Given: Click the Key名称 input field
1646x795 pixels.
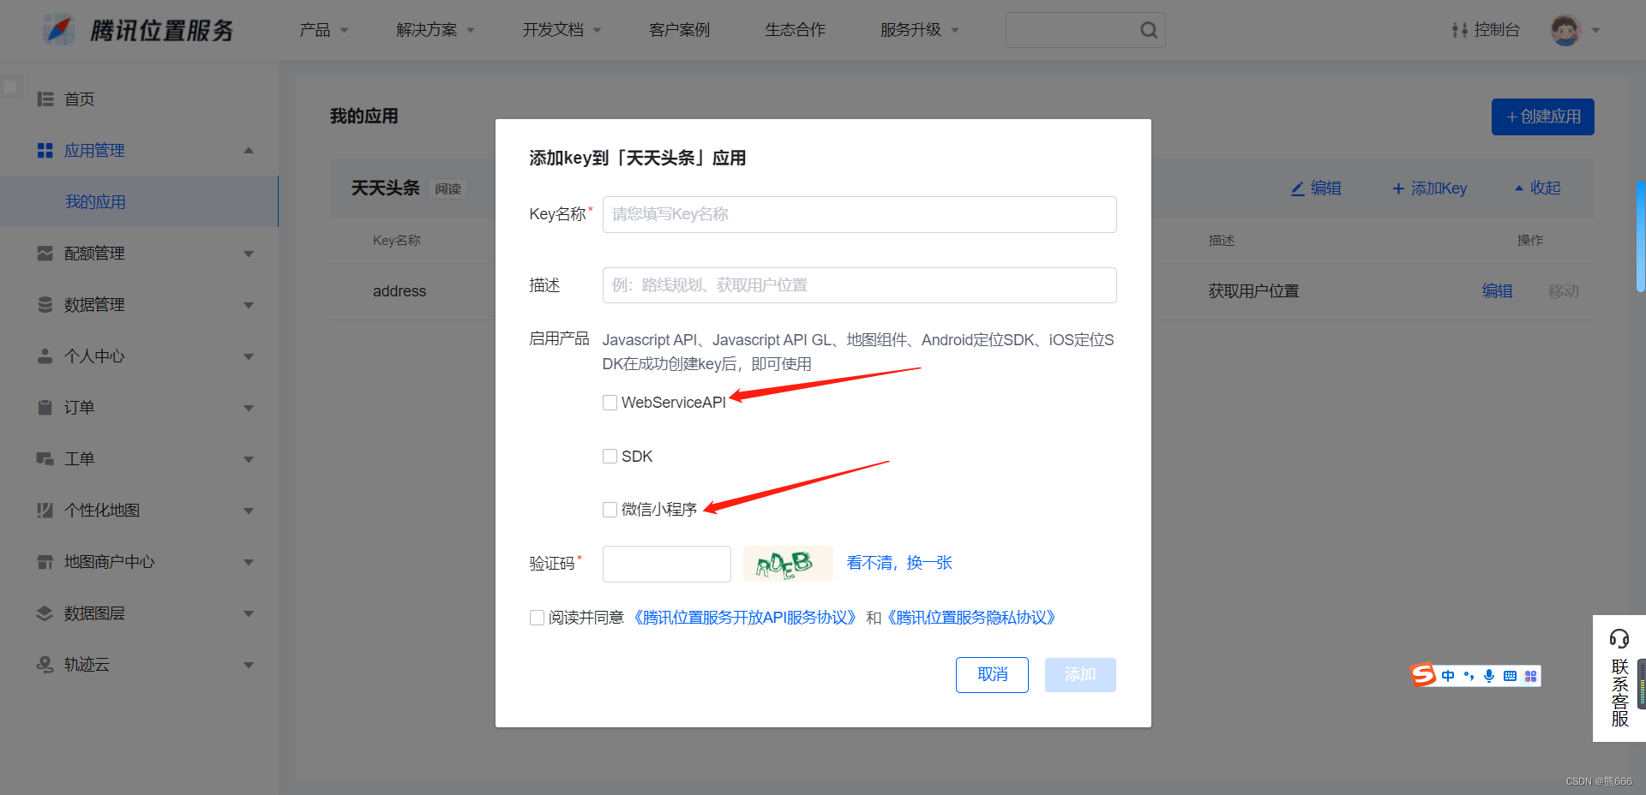Looking at the screenshot, I should coord(859,214).
